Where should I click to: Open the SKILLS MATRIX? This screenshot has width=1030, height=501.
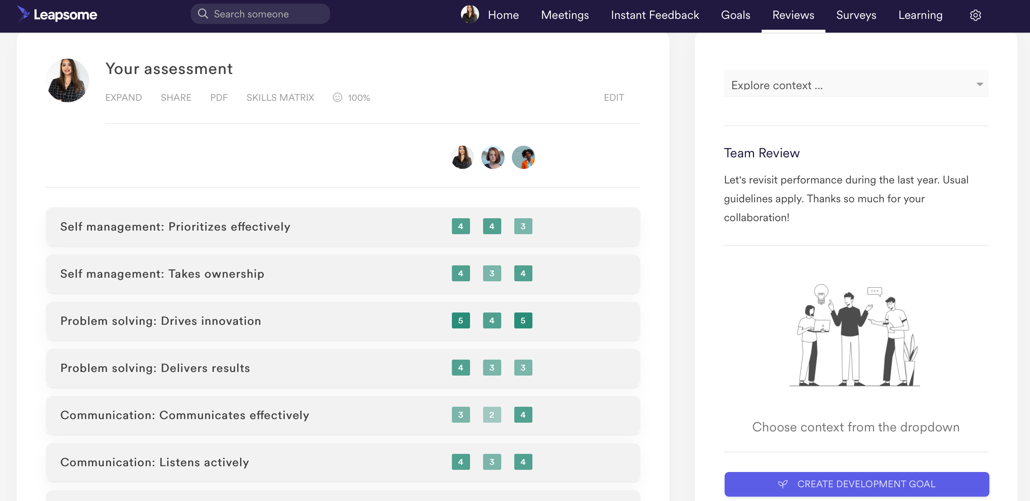[280, 98]
